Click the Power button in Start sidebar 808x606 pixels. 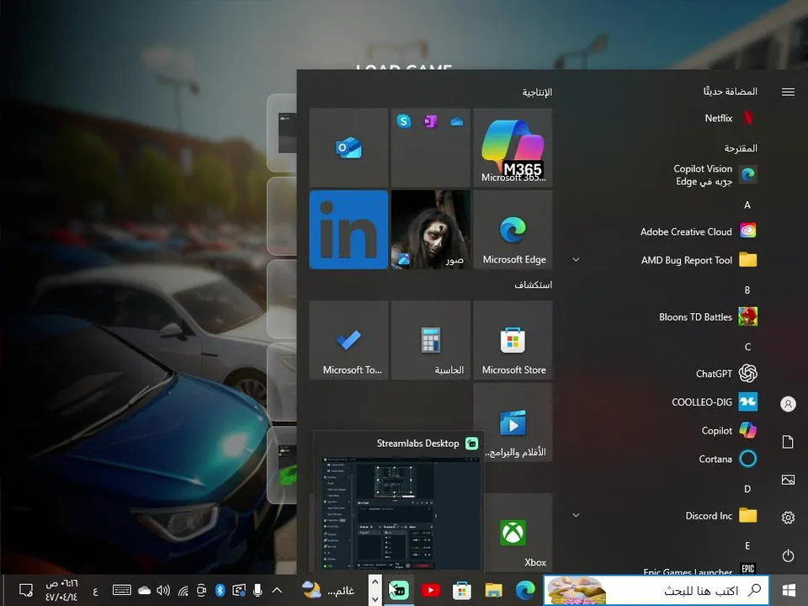coord(788,555)
